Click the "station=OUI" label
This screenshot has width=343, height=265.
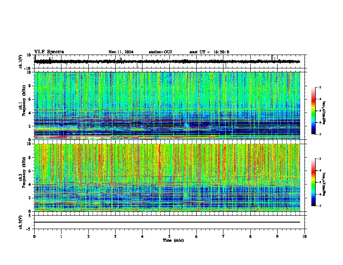pos(160,52)
